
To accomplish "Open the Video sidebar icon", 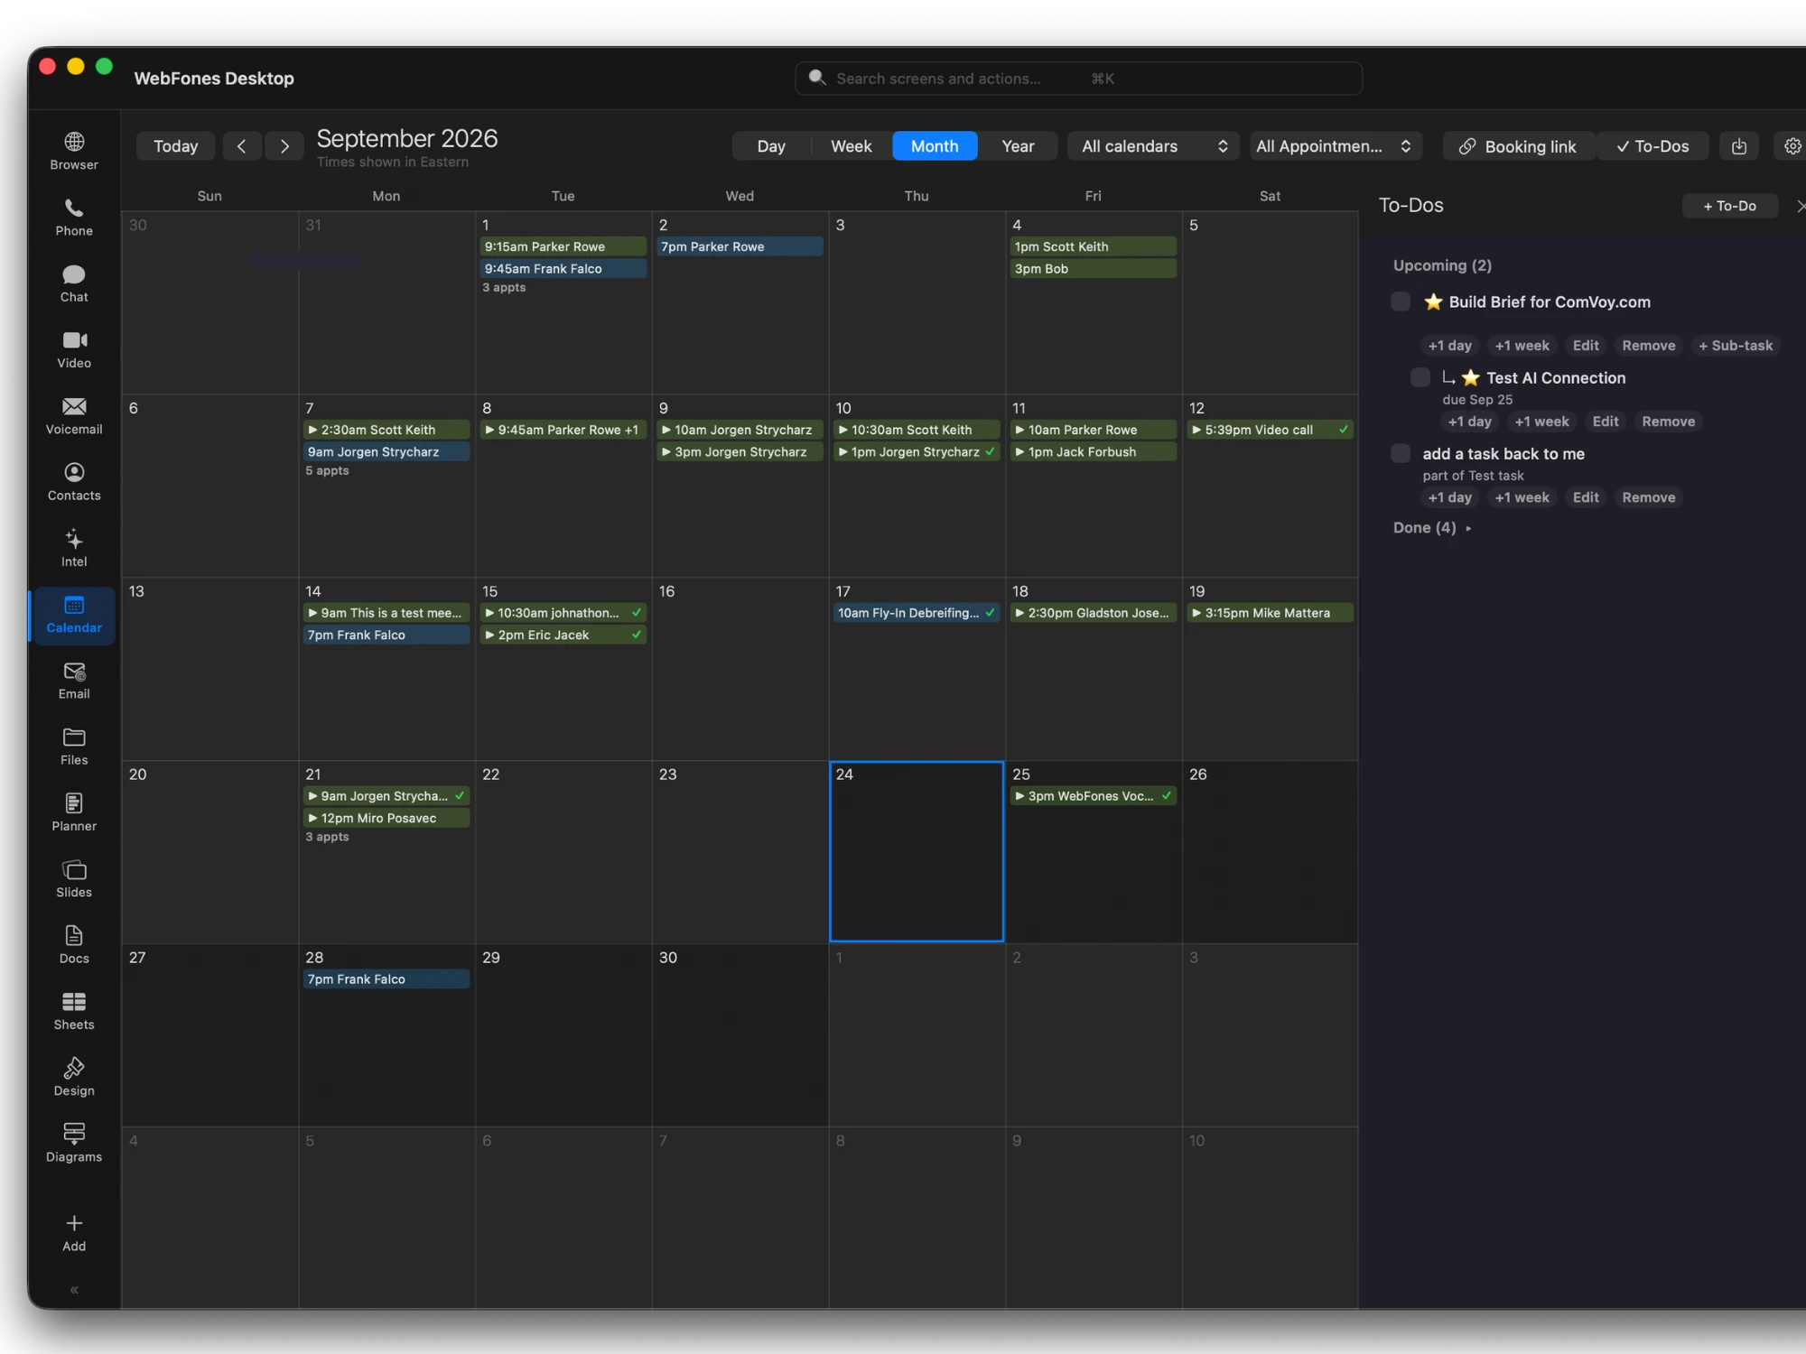I will coord(74,349).
